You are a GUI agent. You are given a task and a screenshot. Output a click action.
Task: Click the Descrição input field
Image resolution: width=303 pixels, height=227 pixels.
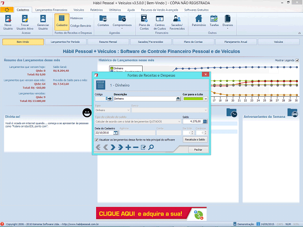(x=145, y=99)
